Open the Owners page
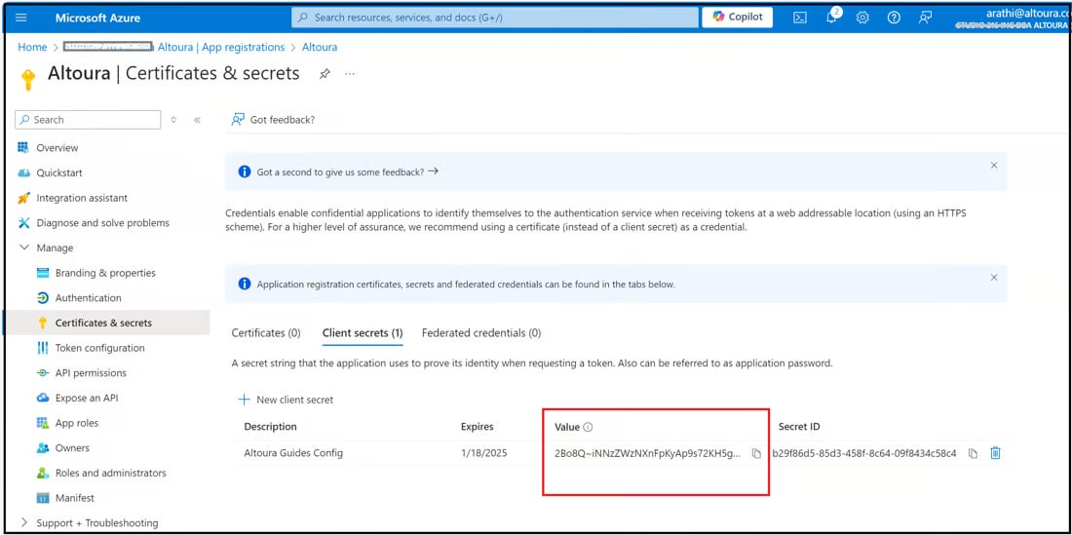 pos(72,448)
